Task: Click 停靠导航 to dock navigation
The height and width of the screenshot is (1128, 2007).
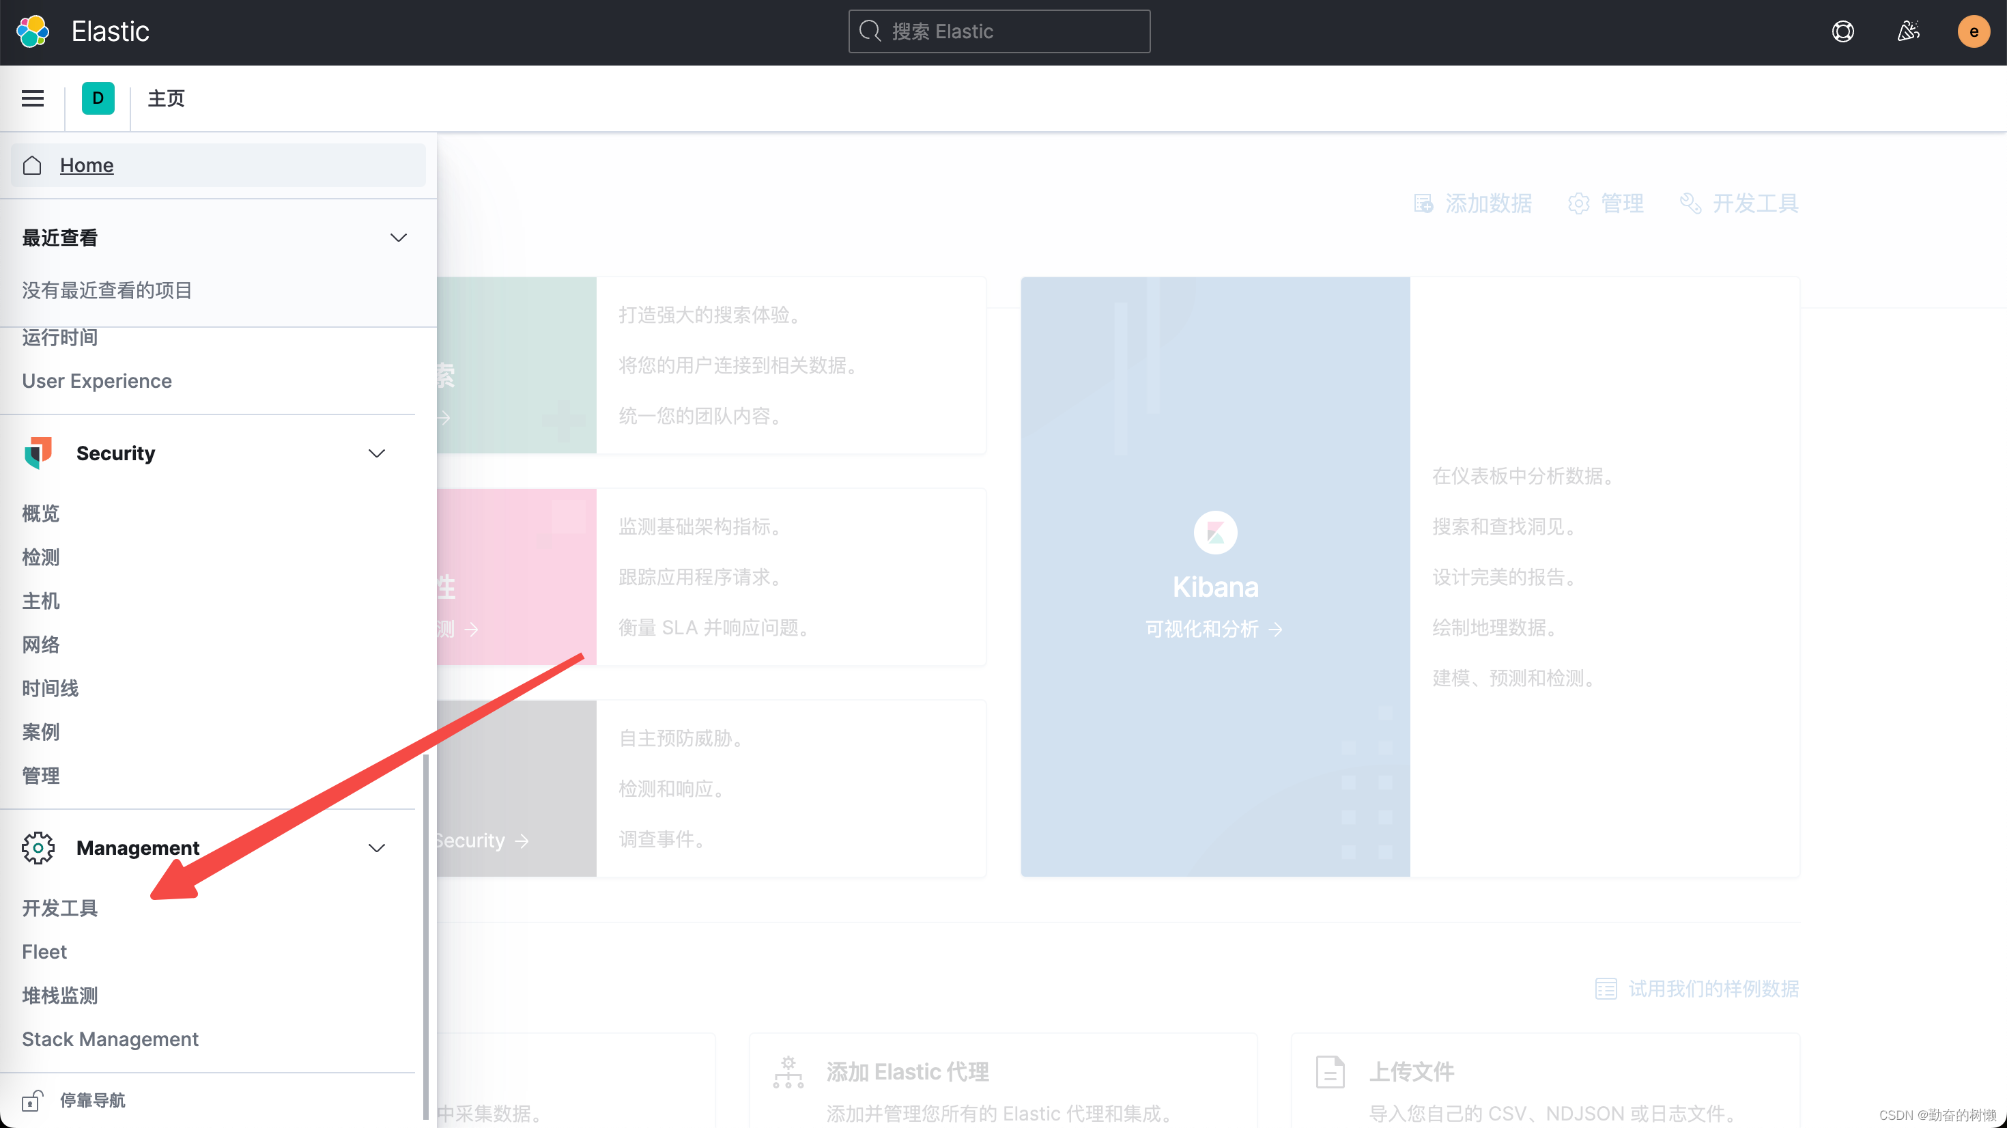Action: [x=93, y=1100]
